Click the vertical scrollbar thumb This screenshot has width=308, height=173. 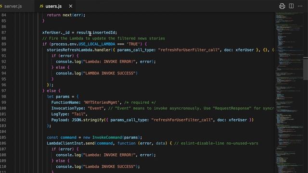[306, 69]
